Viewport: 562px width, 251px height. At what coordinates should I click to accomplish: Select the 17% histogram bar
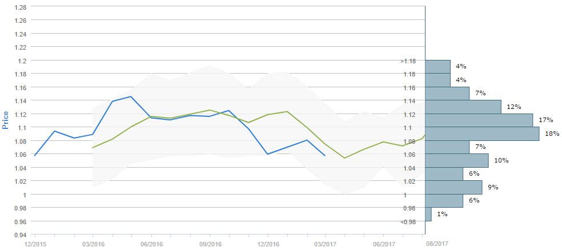[x=479, y=120]
